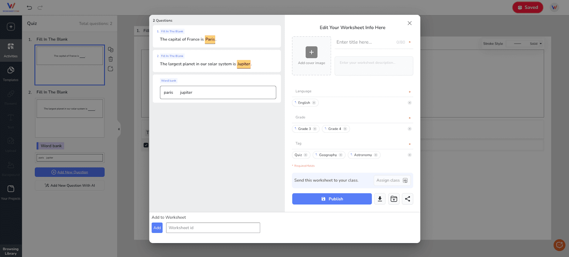The image size is (569, 257).
Task: Open the Stroke Style Solid dropdown
Action: (x=536, y=44)
